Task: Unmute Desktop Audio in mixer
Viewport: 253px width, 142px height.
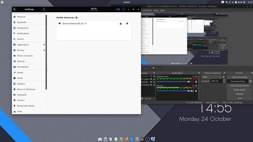Action: [192, 82]
